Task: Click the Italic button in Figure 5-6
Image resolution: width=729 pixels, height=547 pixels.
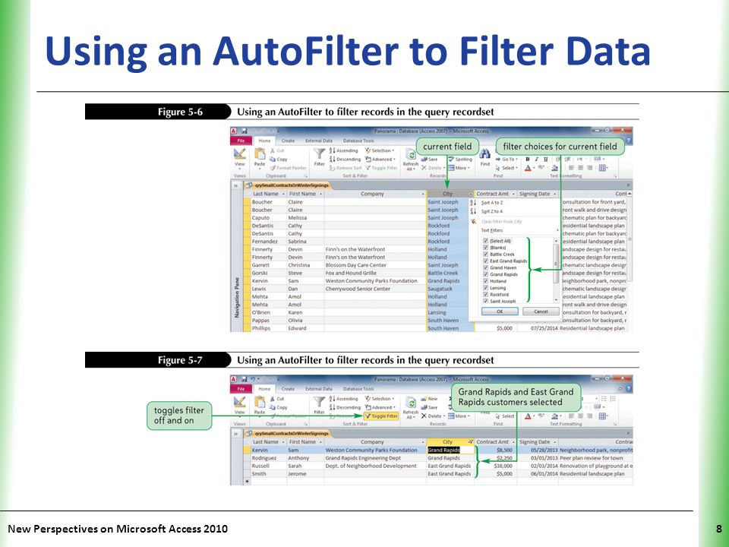Action: pos(537,159)
